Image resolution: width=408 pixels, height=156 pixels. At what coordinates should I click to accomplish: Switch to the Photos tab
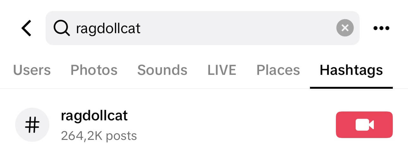coord(94,70)
